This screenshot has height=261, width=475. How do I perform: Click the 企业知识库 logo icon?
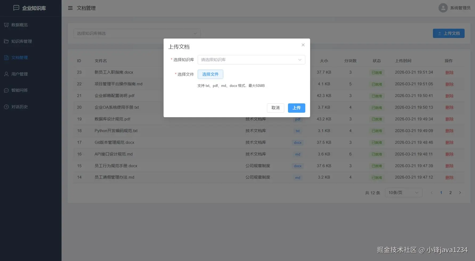[x=16, y=8]
